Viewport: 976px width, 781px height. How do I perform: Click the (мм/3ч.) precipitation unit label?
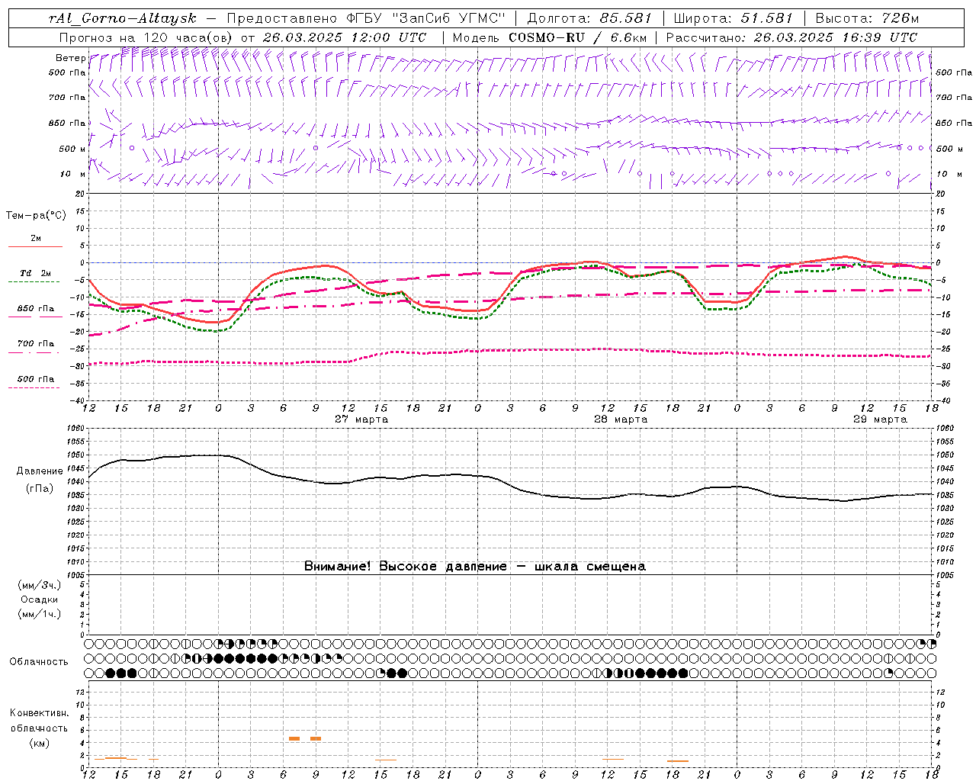(x=40, y=586)
